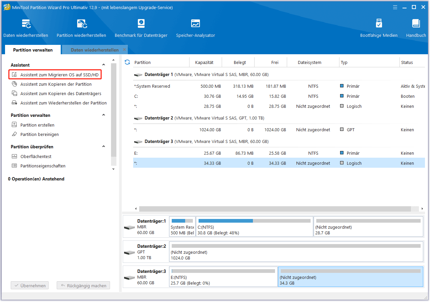Click the Partition erstellen icon
The image size is (430, 302).
(14, 125)
